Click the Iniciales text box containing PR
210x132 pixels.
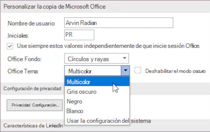tap(79, 35)
